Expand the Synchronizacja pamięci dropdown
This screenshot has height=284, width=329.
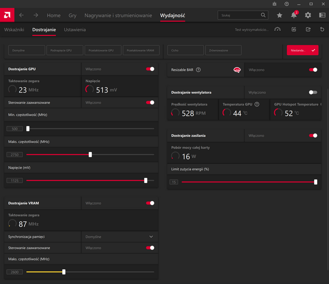[x=120, y=236]
